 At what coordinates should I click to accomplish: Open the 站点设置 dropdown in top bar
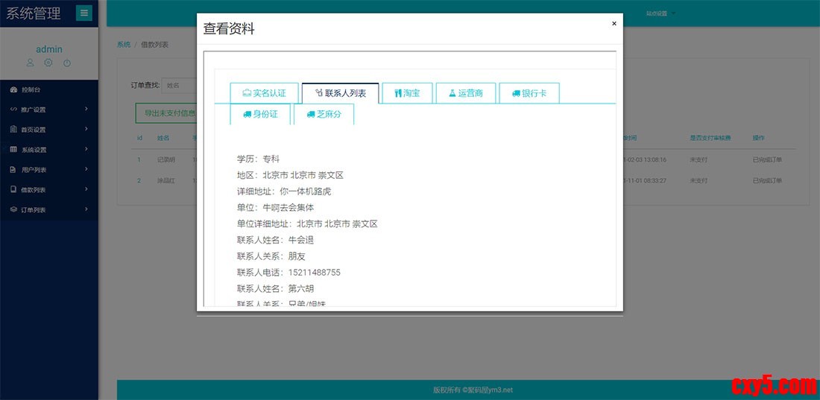click(660, 13)
